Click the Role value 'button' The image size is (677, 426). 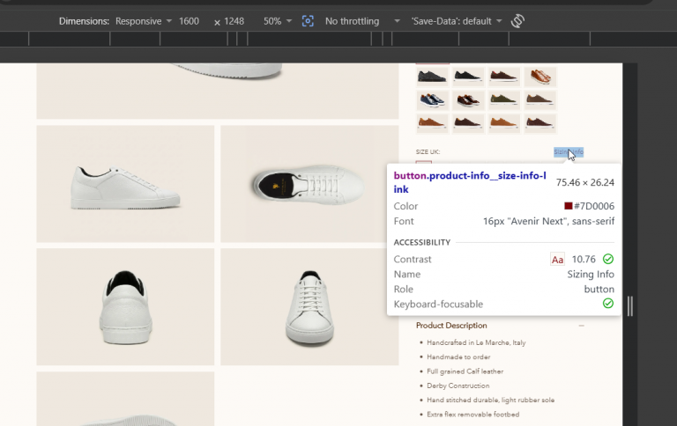tap(599, 289)
